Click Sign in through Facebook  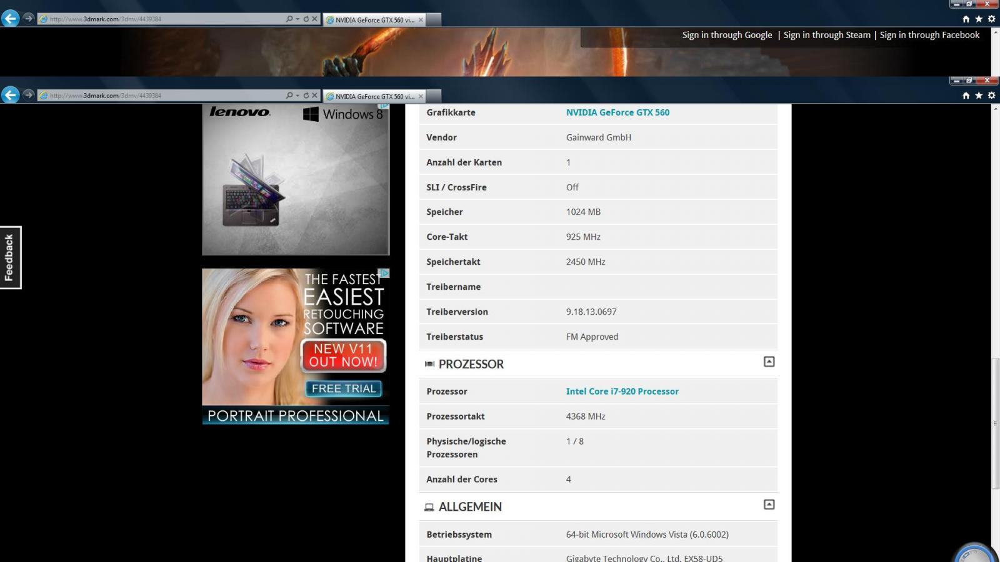click(x=929, y=35)
